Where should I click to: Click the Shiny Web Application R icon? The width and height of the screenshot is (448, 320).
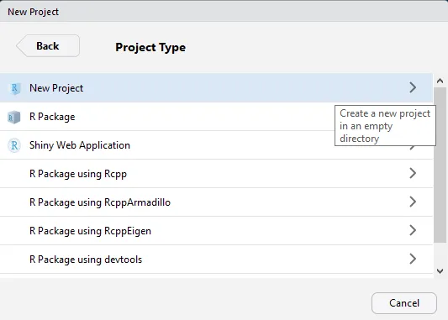click(14, 145)
